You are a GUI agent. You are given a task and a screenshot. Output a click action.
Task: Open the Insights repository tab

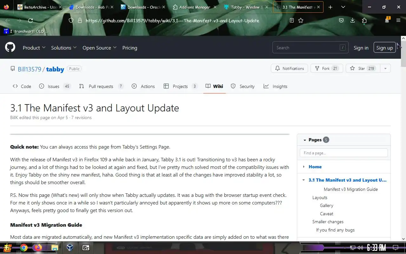coord(276,86)
